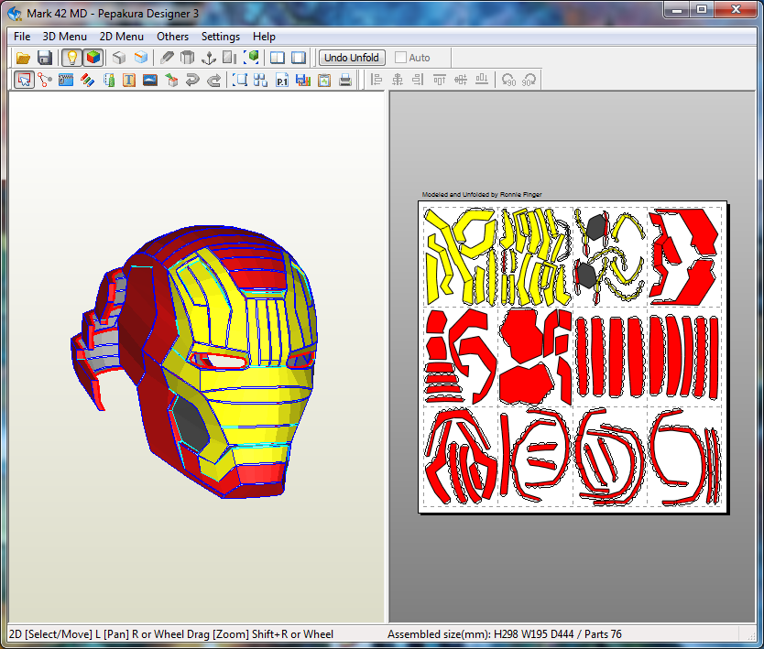The height and width of the screenshot is (649, 764).
Task: Click the align top icon
Action: coord(439,80)
